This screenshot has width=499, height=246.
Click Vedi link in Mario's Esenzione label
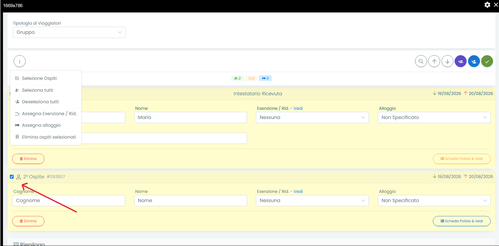tap(298, 108)
